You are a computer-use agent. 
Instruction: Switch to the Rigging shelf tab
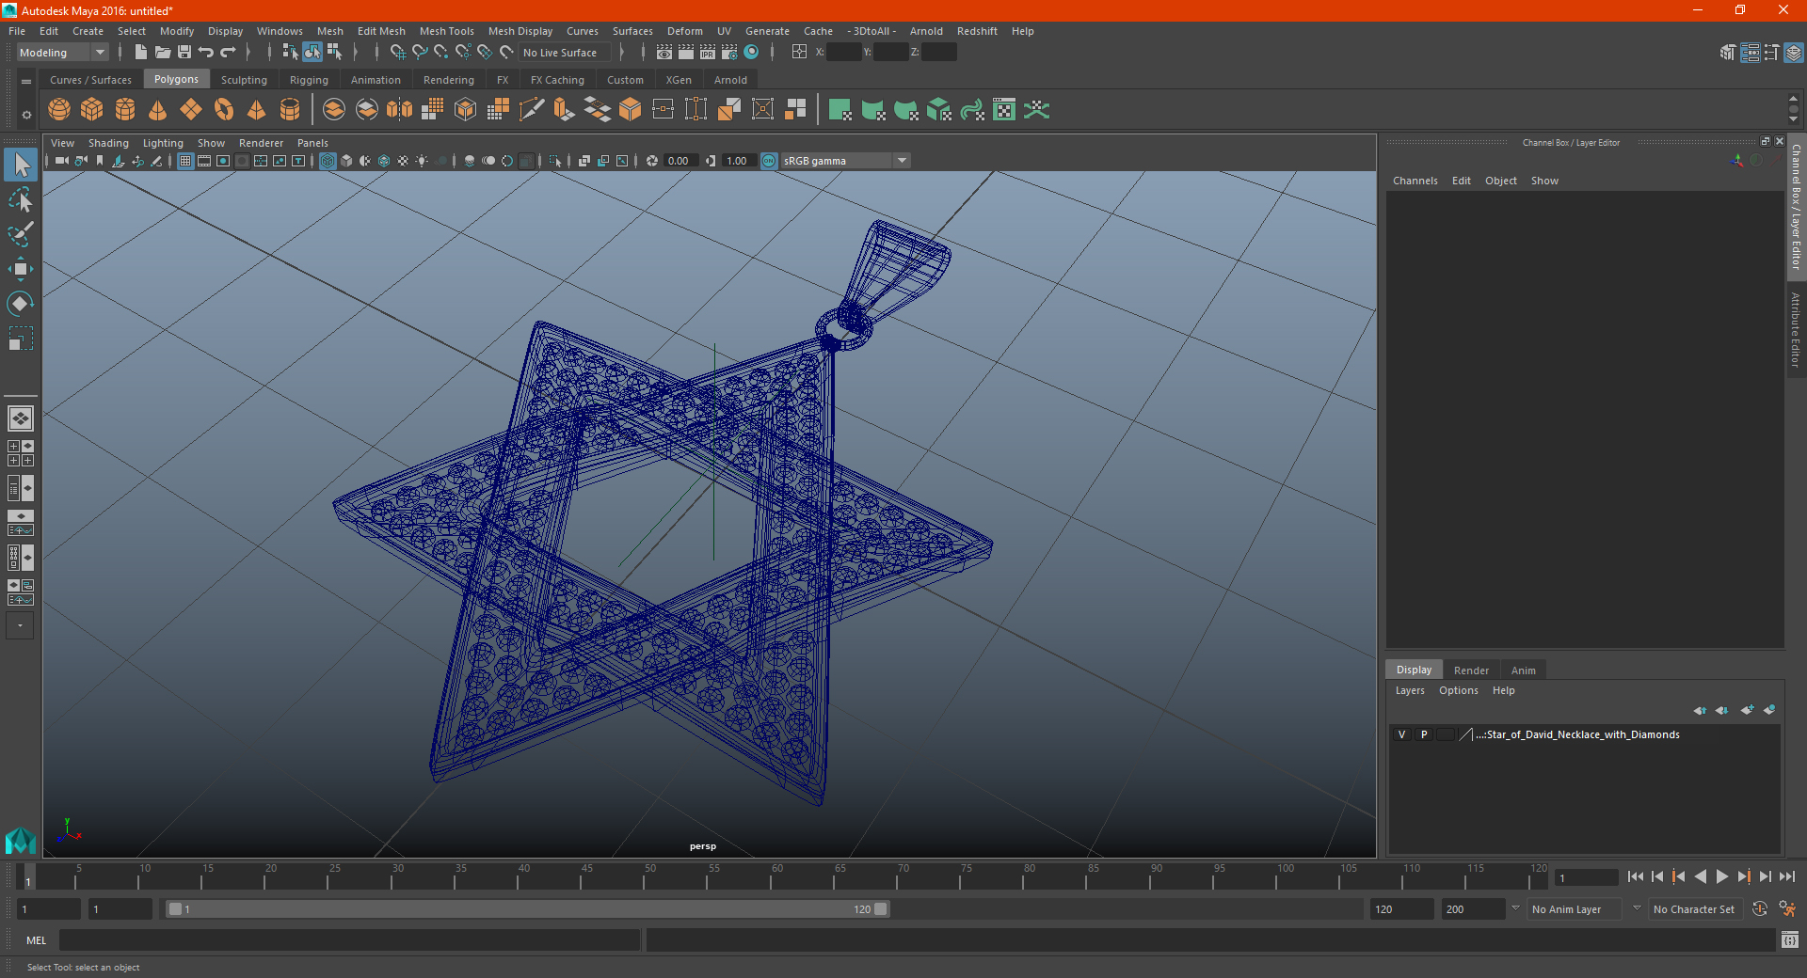point(309,80)
